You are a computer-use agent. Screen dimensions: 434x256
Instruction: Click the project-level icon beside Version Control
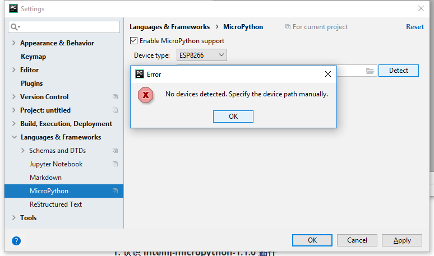click(115, 97)
